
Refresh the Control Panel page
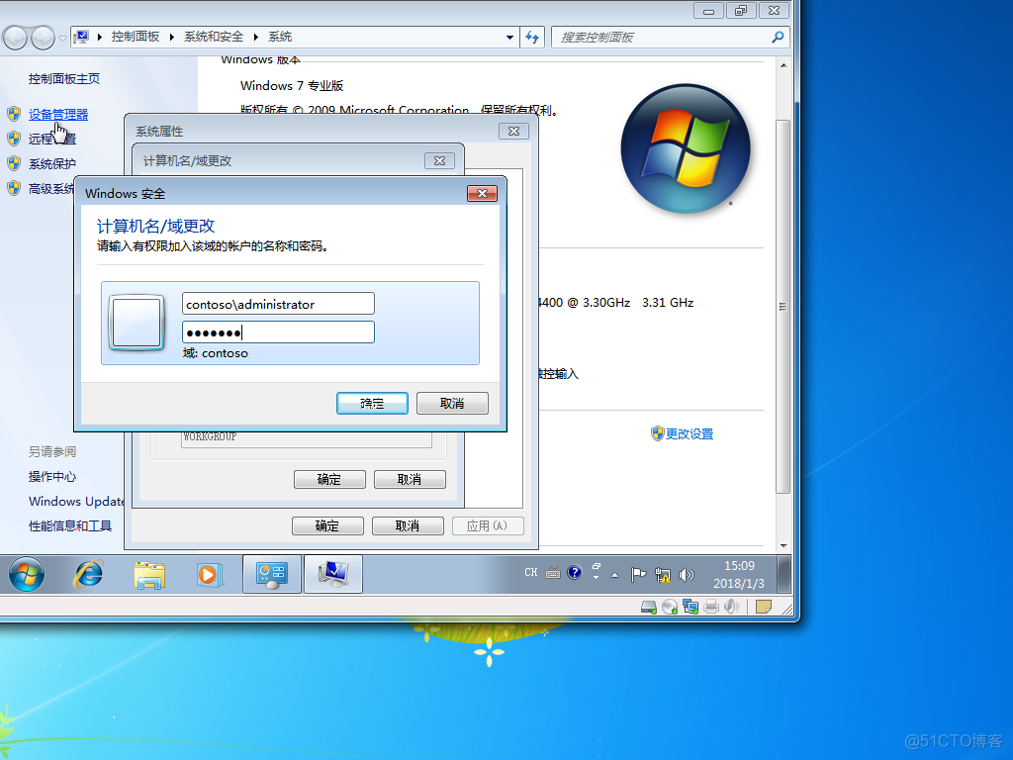click(532, 38)
